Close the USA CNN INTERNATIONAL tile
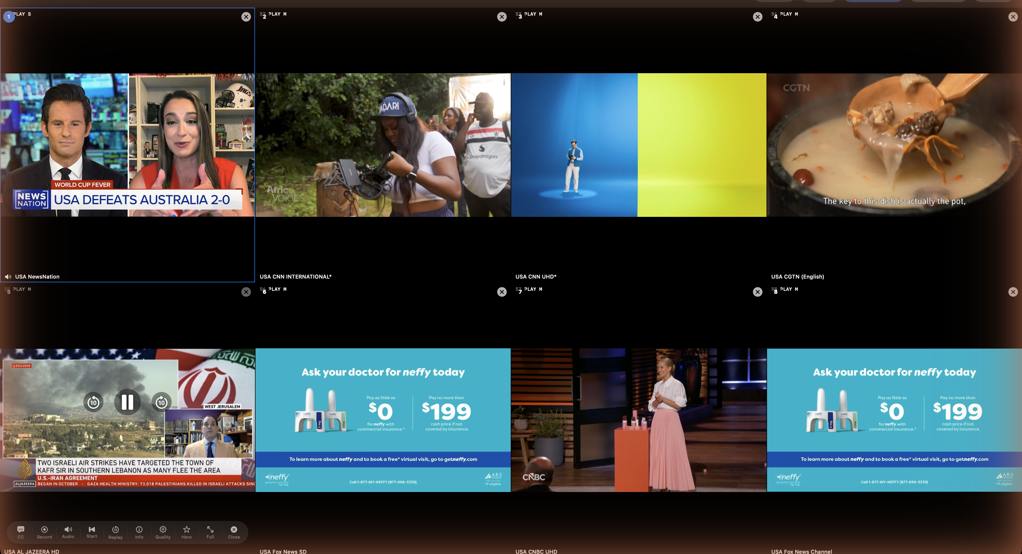The width and height of the screenshot is (1022, 554). pos(502,17)
